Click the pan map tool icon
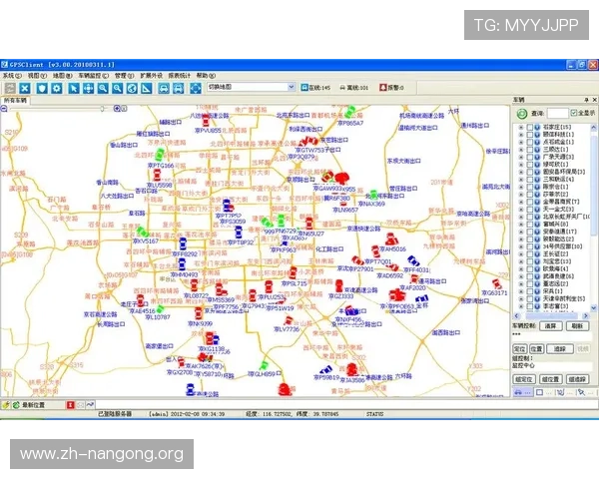Screen dimensions: 599x479 coord(88,88)
